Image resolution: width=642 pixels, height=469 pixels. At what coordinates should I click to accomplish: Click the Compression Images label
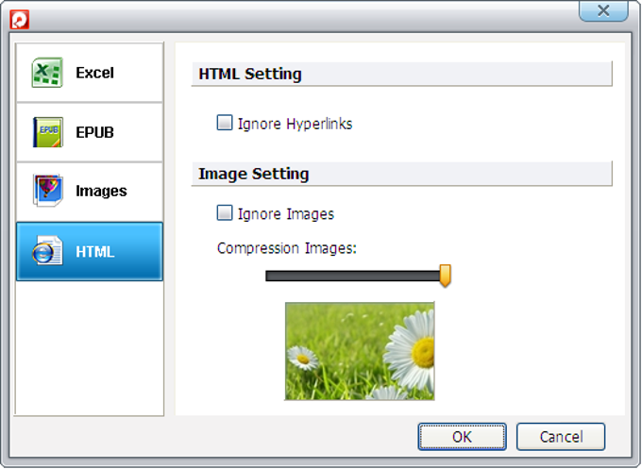coord(286,248)
